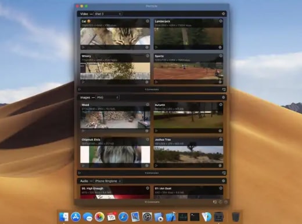Select the Sports tennis court thumbnail
Viewport: 302px width, 224px height.
coord(188,71)
